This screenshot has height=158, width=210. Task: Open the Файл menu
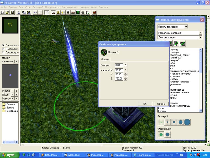4,7
